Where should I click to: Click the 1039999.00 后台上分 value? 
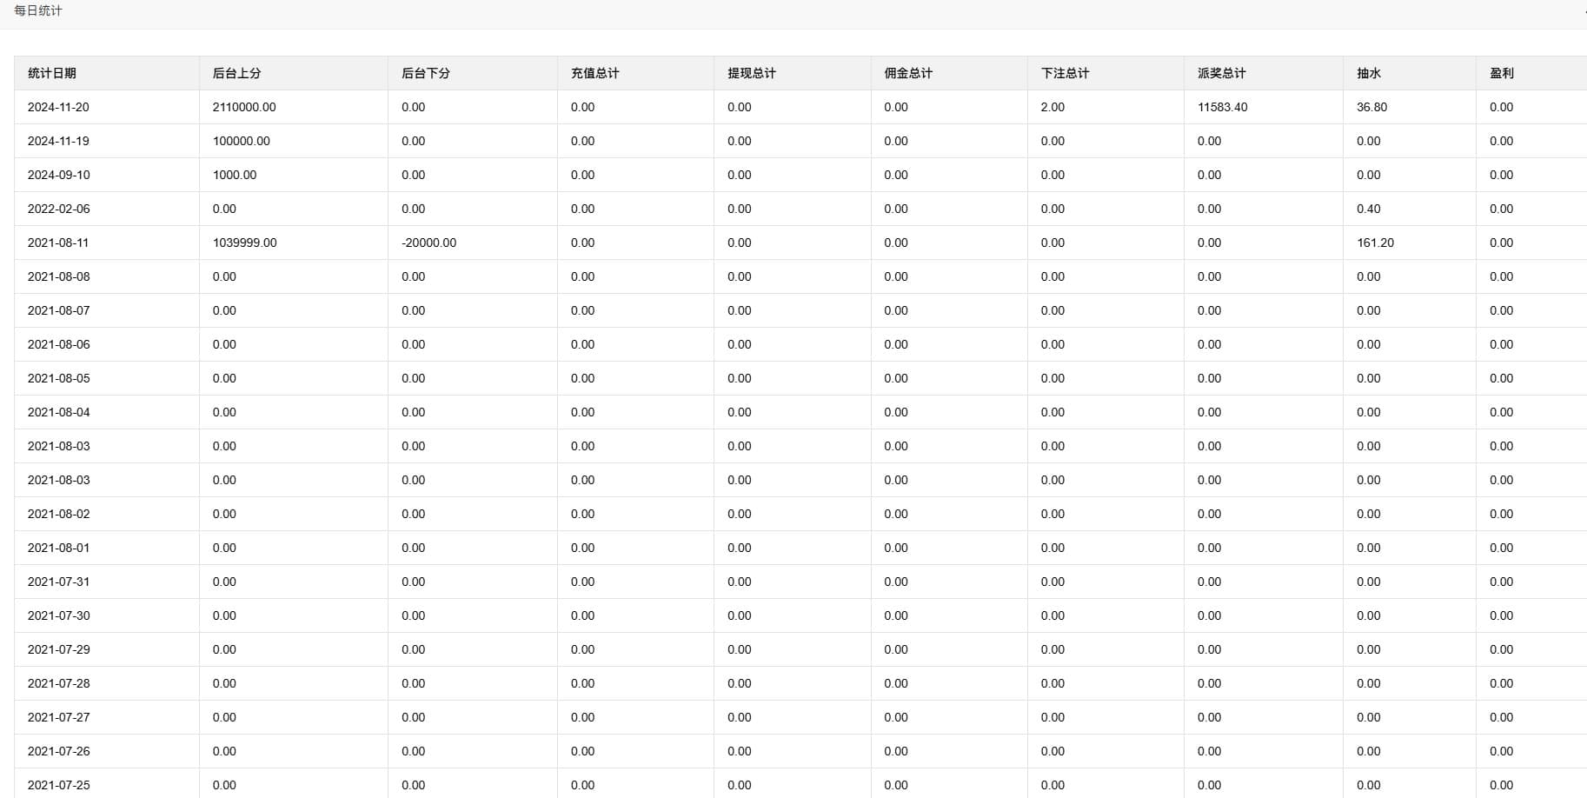(x=244, y=243)
